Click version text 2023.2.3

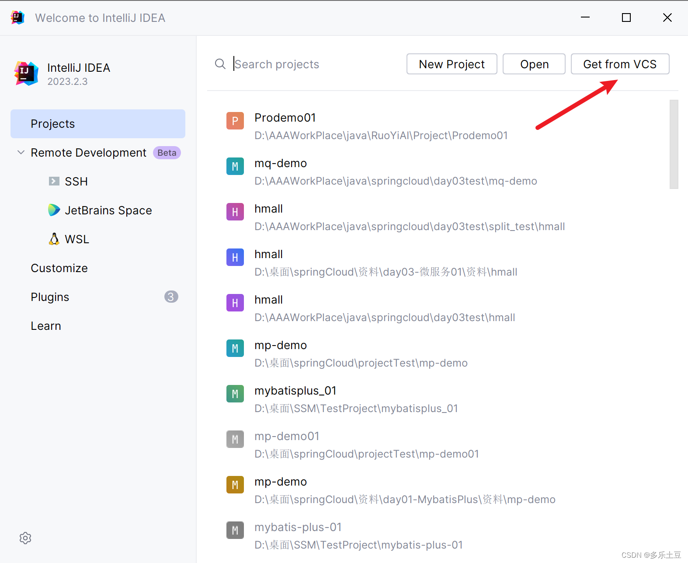67,82
